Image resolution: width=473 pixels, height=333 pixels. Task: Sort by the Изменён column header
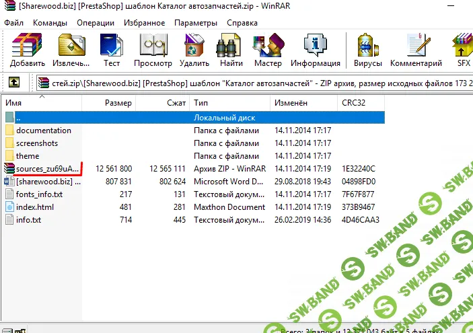tap(303, 103)
